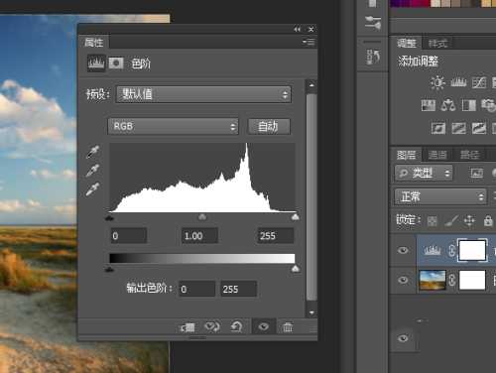This screenshot has width=496, height=373.
Task: Select the black point eyedropper tool
Action: [x=92, y=152]
